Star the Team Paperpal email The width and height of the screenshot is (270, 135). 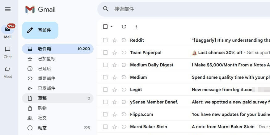click(115, 53)
